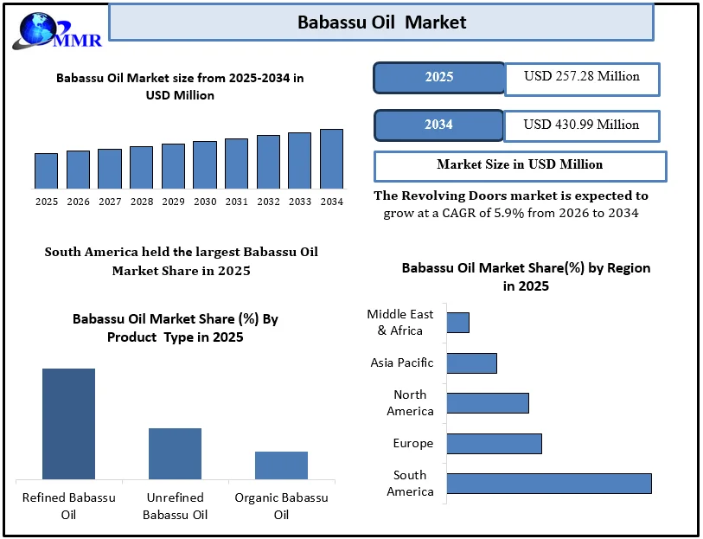Screen dimensions: 703x539
Task: Click the 2030 bar in market size chart
Action: [x=205, y=164]
